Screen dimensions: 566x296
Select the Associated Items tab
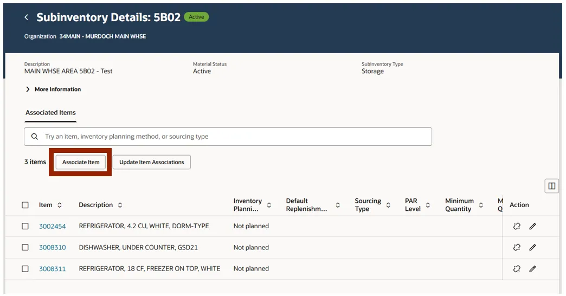point(50,113)
